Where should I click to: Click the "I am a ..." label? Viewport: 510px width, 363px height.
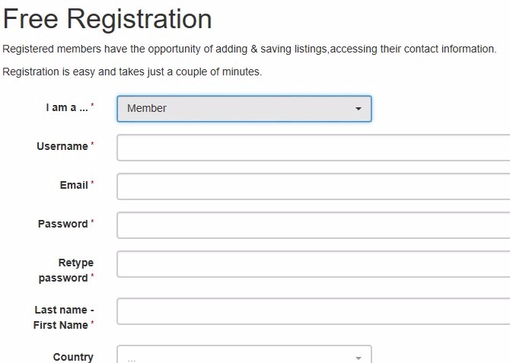click(66, 108)
